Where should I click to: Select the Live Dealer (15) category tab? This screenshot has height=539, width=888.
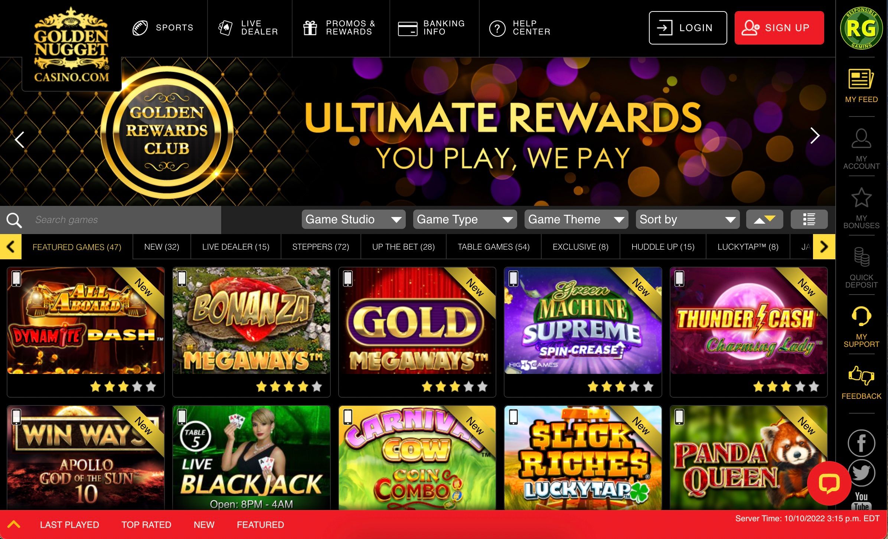(236, 247)
